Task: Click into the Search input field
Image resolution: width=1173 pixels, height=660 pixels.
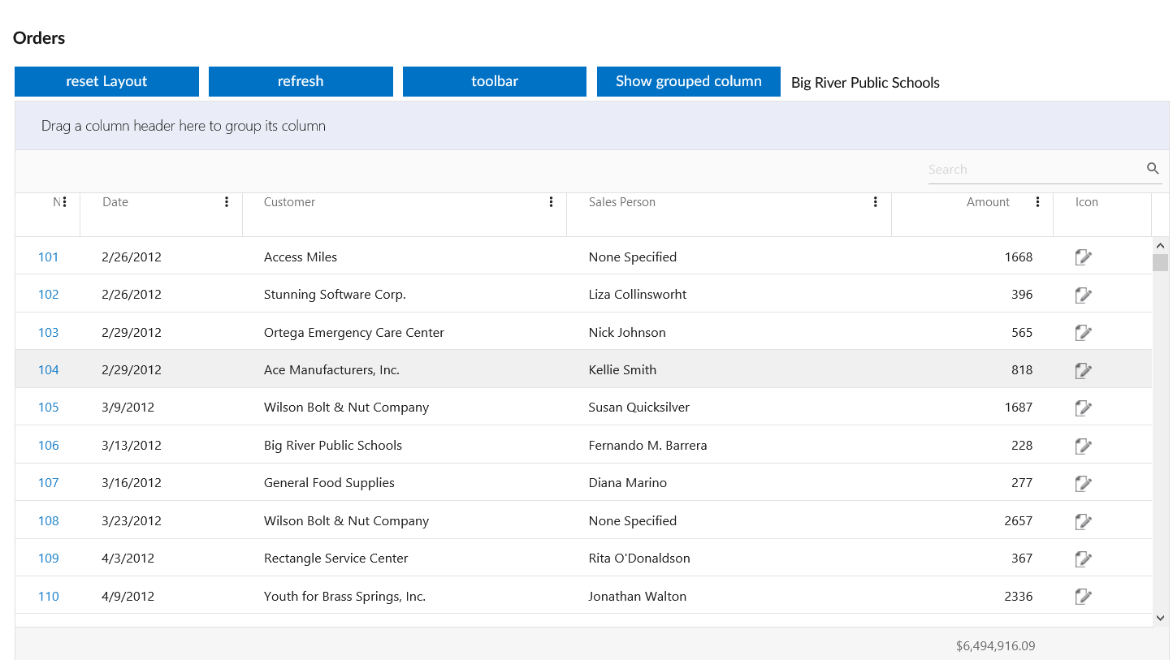Action: [1033, 170]
